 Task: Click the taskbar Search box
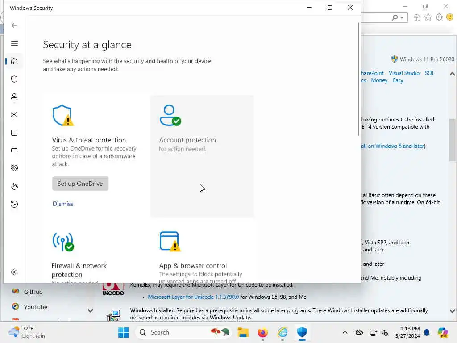click(x=183, y=332)
